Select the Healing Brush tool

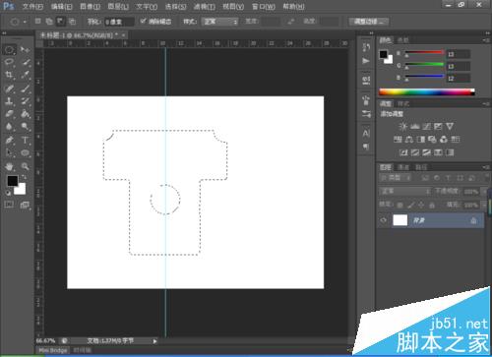[x=9, y=89]
